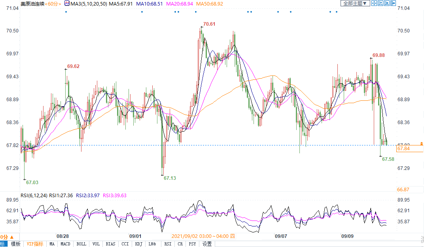Click the RSI(6,12,24) indicator label
The width and height of the screenshot is (424, 247).
click(x=34, y=195)
